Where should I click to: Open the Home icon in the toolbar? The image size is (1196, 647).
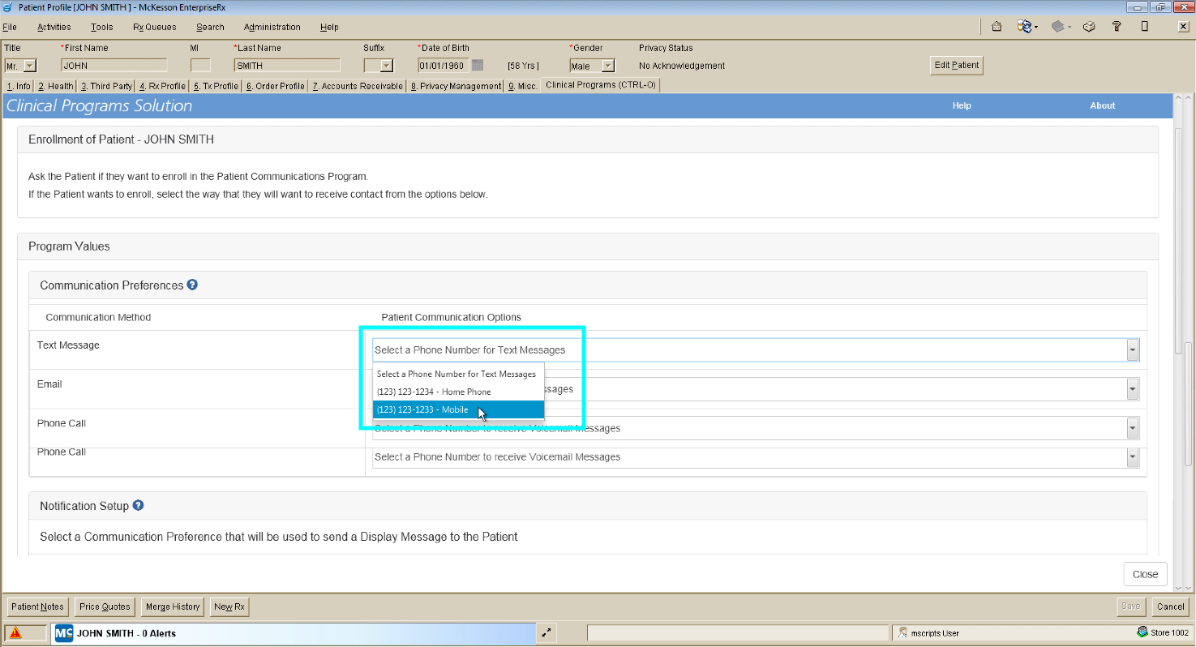click(997, 27)
